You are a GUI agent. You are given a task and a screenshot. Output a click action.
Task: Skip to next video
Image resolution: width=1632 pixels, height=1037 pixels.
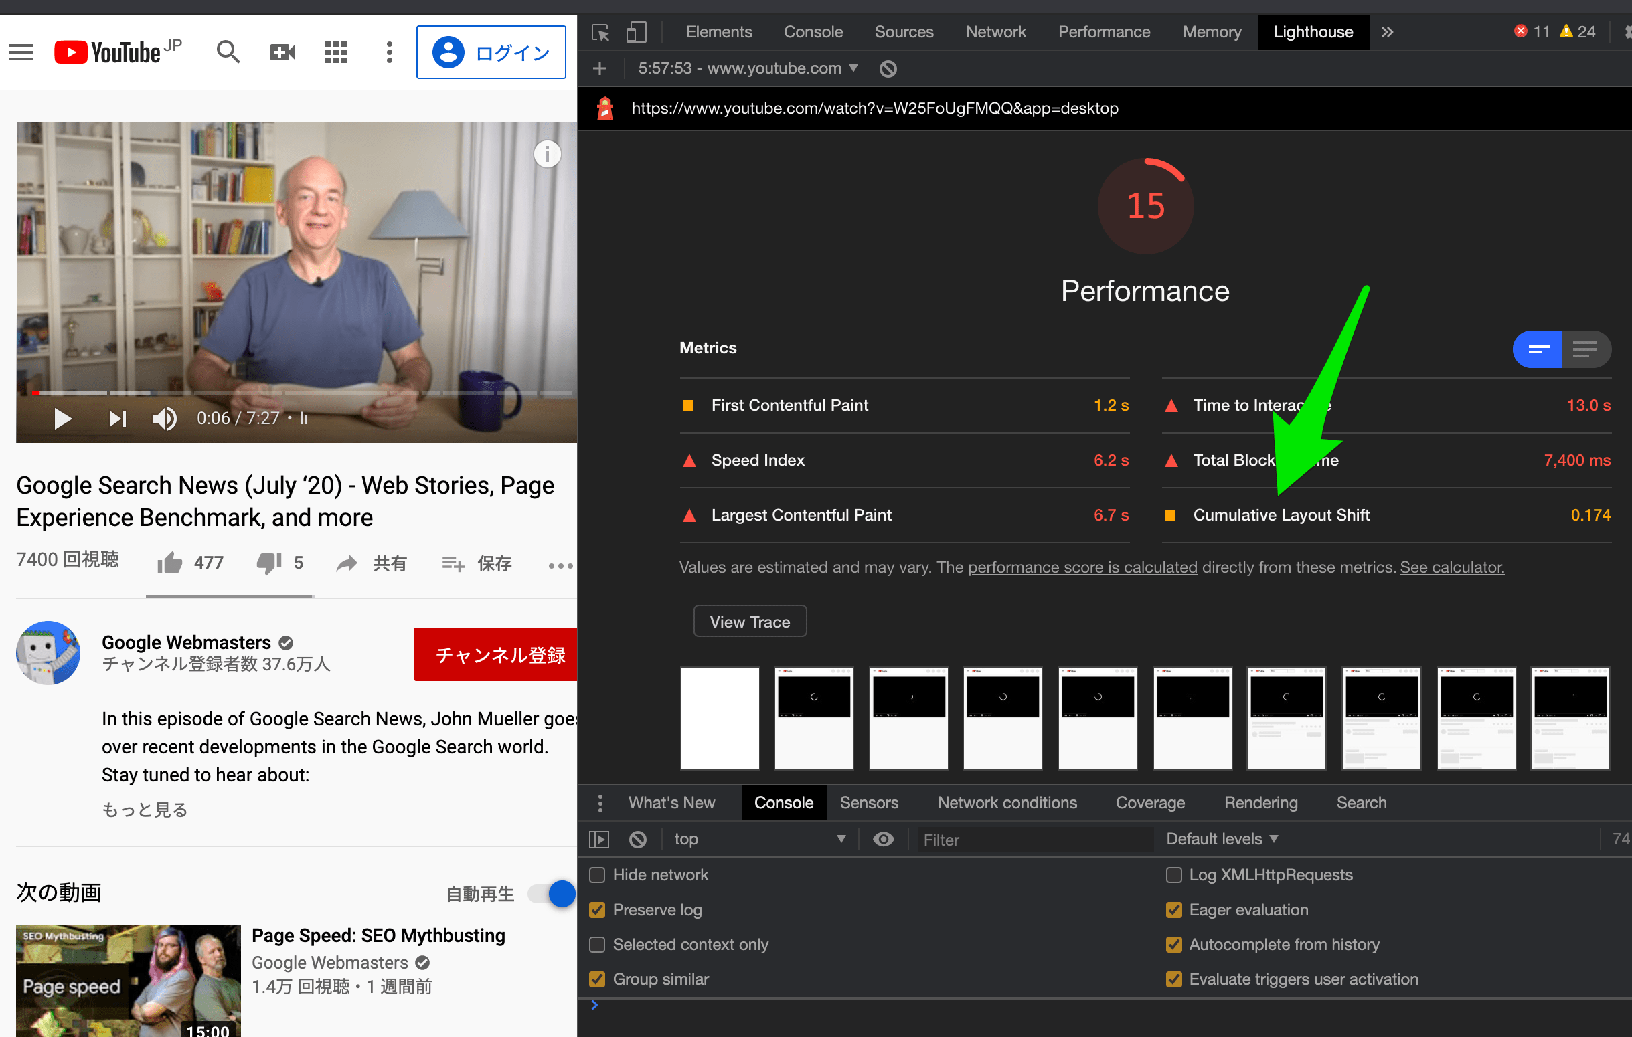pos(118,419)
